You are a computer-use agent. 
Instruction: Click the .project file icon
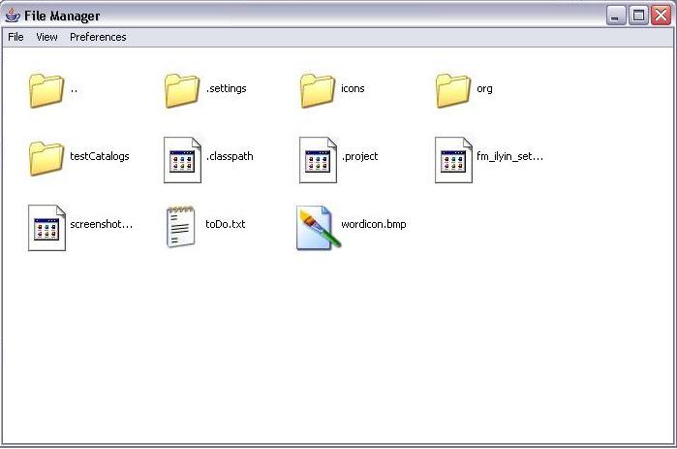tap(318, 160)
